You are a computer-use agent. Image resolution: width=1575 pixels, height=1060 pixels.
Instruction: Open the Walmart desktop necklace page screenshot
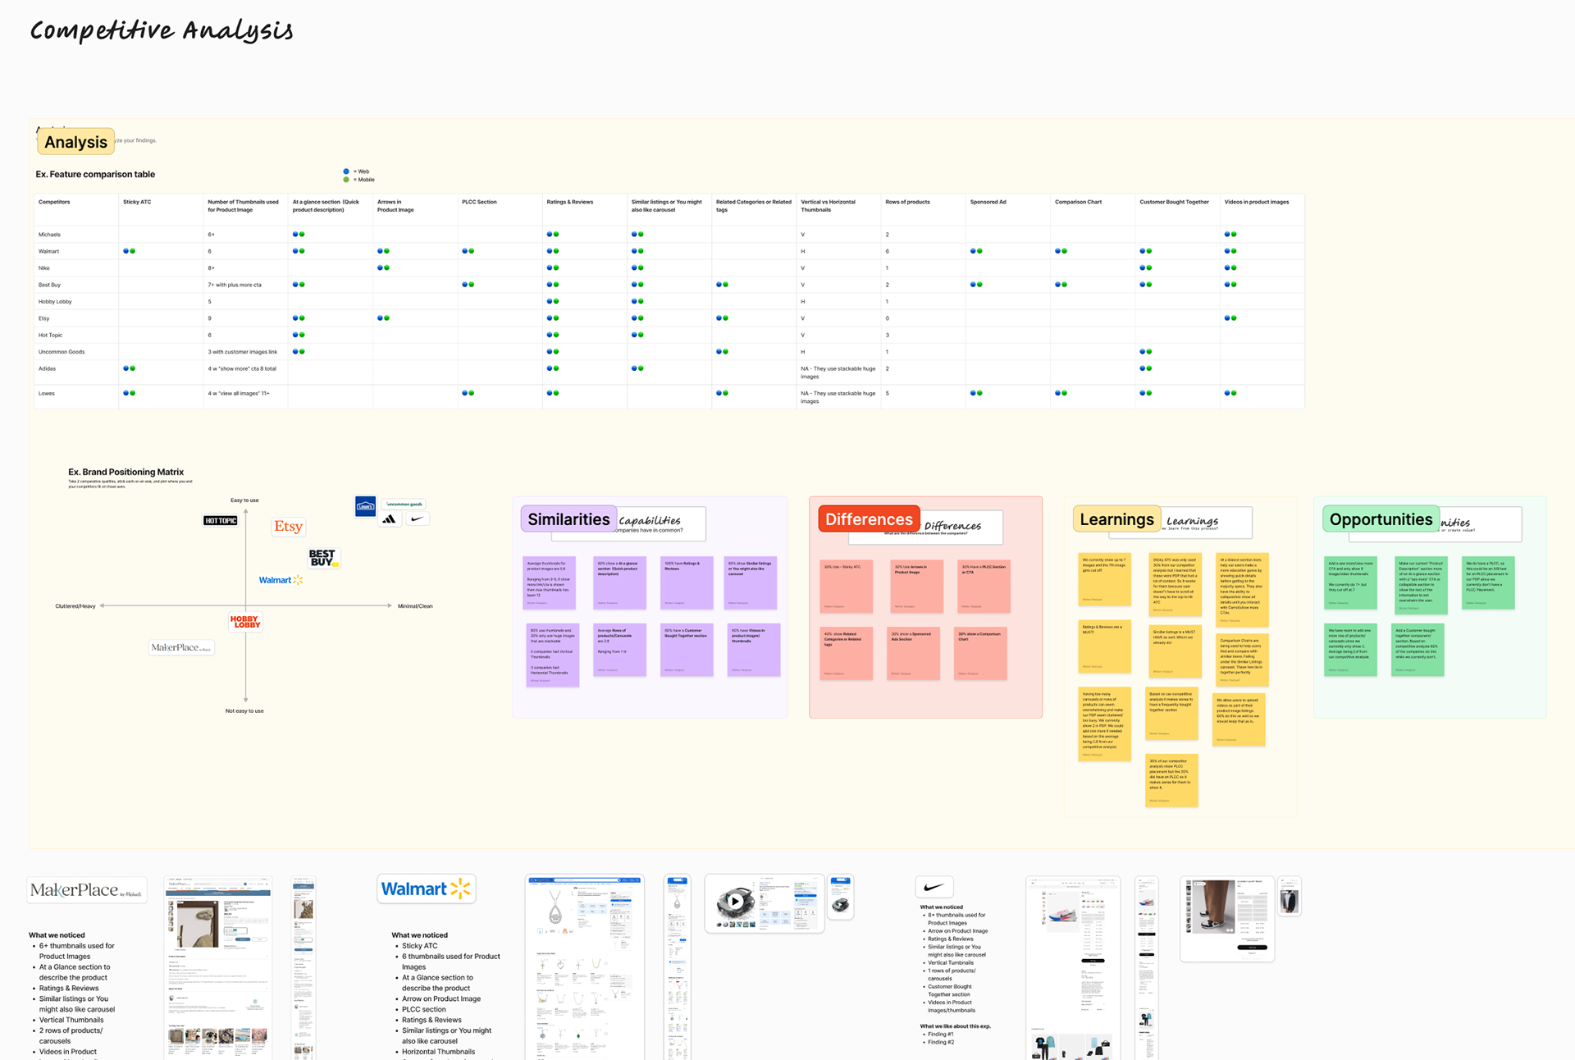[584, 968]
